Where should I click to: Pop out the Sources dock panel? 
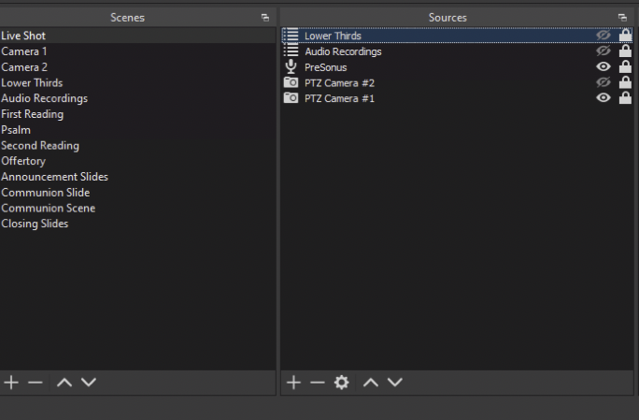click(622, 18)
